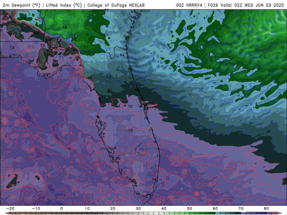Click the '59' dewpoint value on the map
287x215 pixels.
click(x=23, y=19)
